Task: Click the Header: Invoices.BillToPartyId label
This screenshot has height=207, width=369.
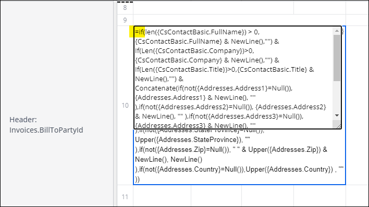Action: (46, 125)
